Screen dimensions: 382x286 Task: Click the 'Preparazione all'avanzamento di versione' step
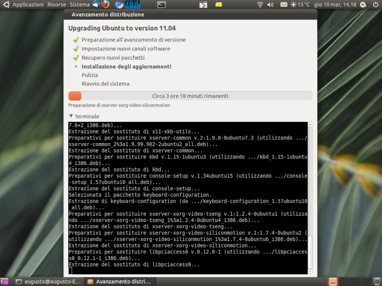click(134, 40)
